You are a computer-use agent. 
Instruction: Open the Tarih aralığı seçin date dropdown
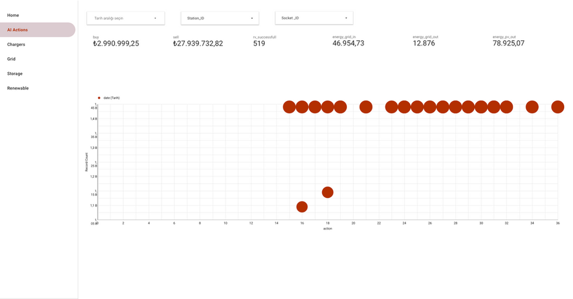126,18
